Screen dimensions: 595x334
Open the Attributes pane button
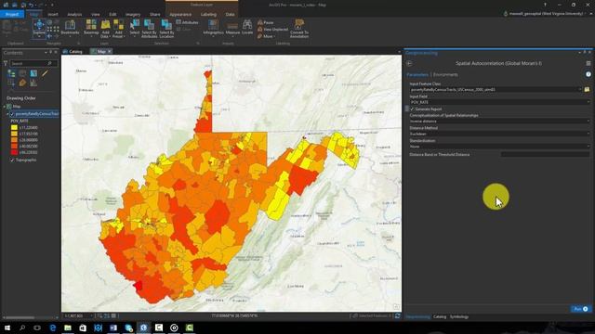click(x=188, y=22)
